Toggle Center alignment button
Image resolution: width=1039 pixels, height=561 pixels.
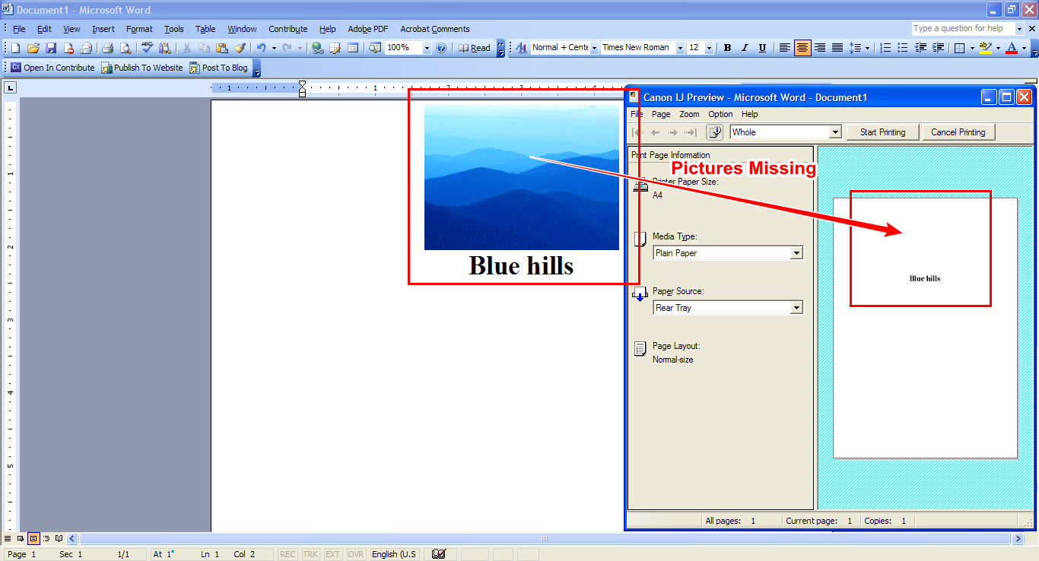click(x=802, y=48)
